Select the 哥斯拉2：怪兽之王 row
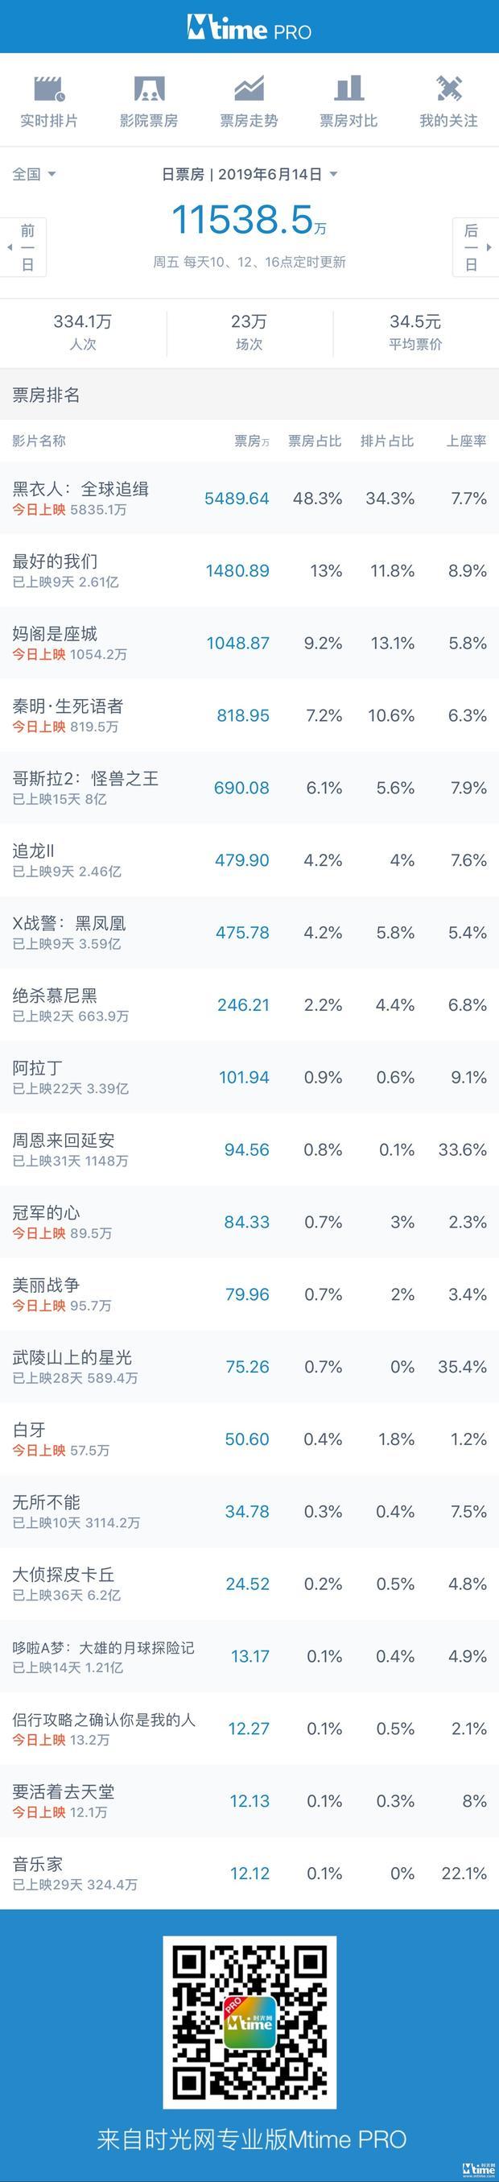This screenshot has width=499, height=2182. 249,788
